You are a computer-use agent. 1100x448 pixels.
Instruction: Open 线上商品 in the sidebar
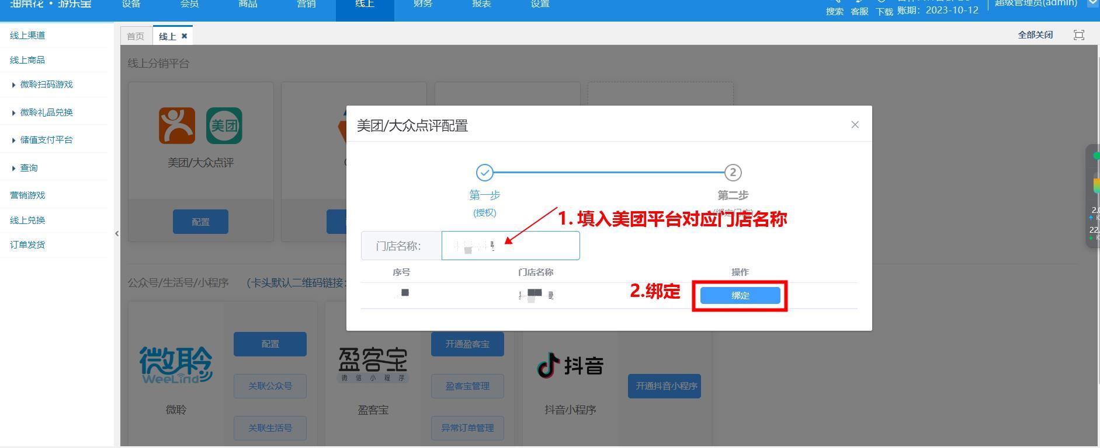pos(27,60)
